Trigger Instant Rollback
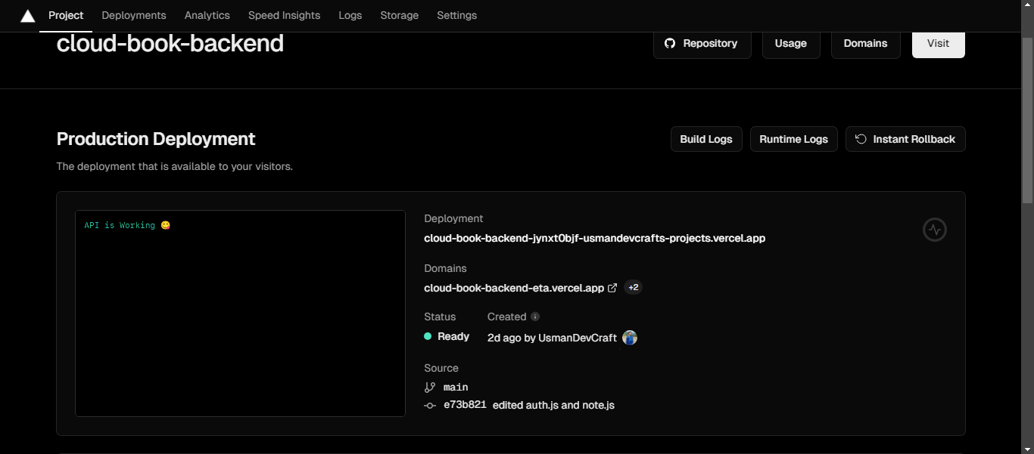Image resolution: width=1034 pixels, height=454 pixels. [x=905, y=139]
